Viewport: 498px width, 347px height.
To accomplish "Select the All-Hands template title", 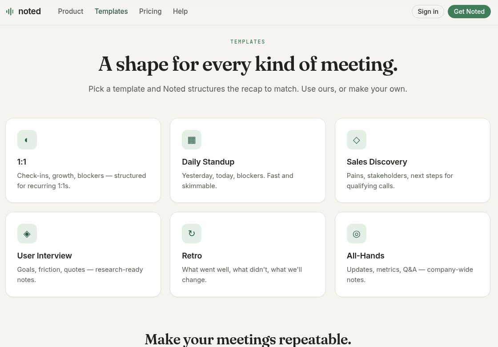I will [365, 255].
